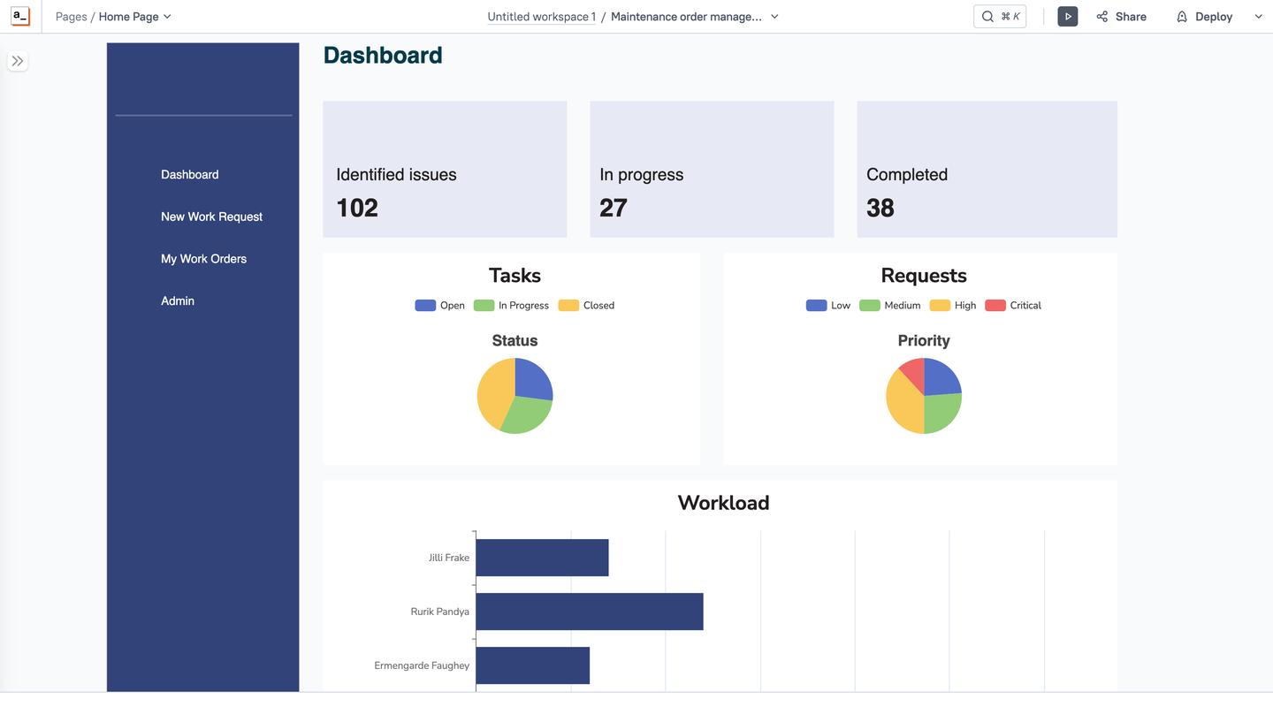Viewport: 1273px width, 722px height.
Task: Open the New Work Request page
Action: pyautogui.click(x=211, y=217)
